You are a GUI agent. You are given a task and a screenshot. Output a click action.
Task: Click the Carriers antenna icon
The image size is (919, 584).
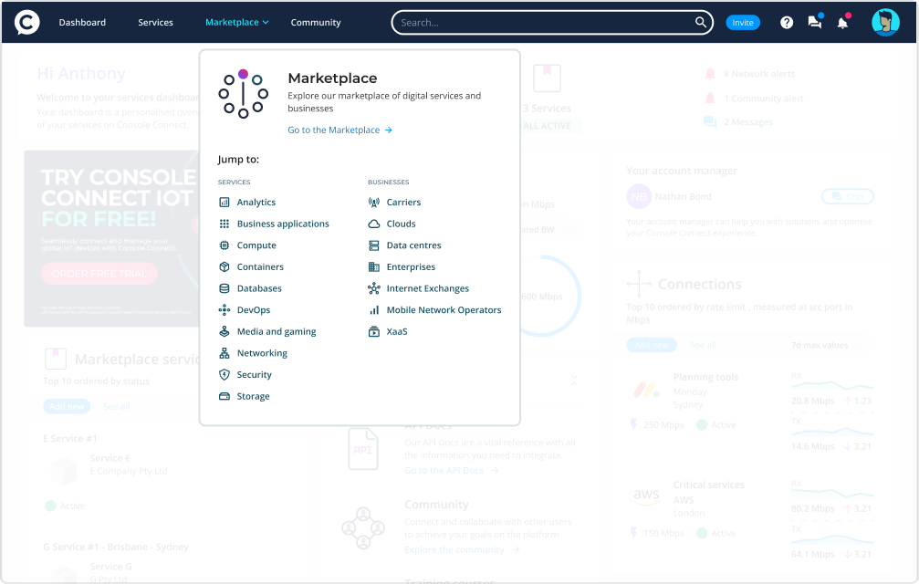pos(374,202)
